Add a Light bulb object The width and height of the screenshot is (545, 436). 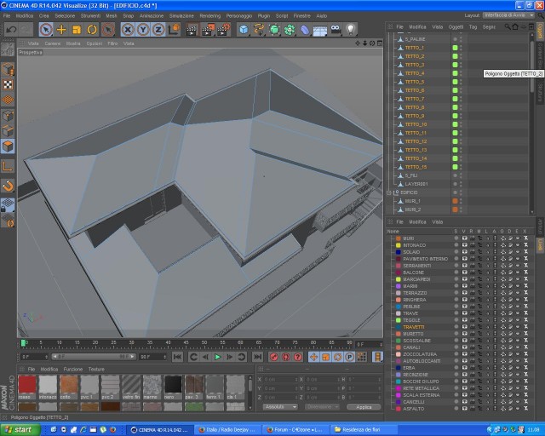click(351, 30)
